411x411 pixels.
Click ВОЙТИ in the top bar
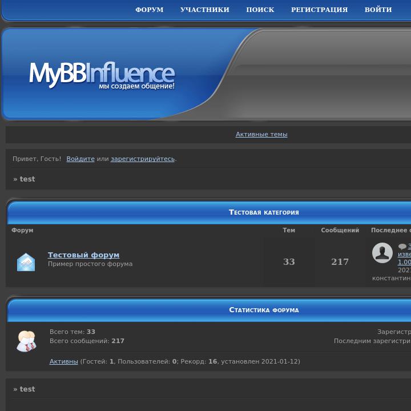(378, 10)
